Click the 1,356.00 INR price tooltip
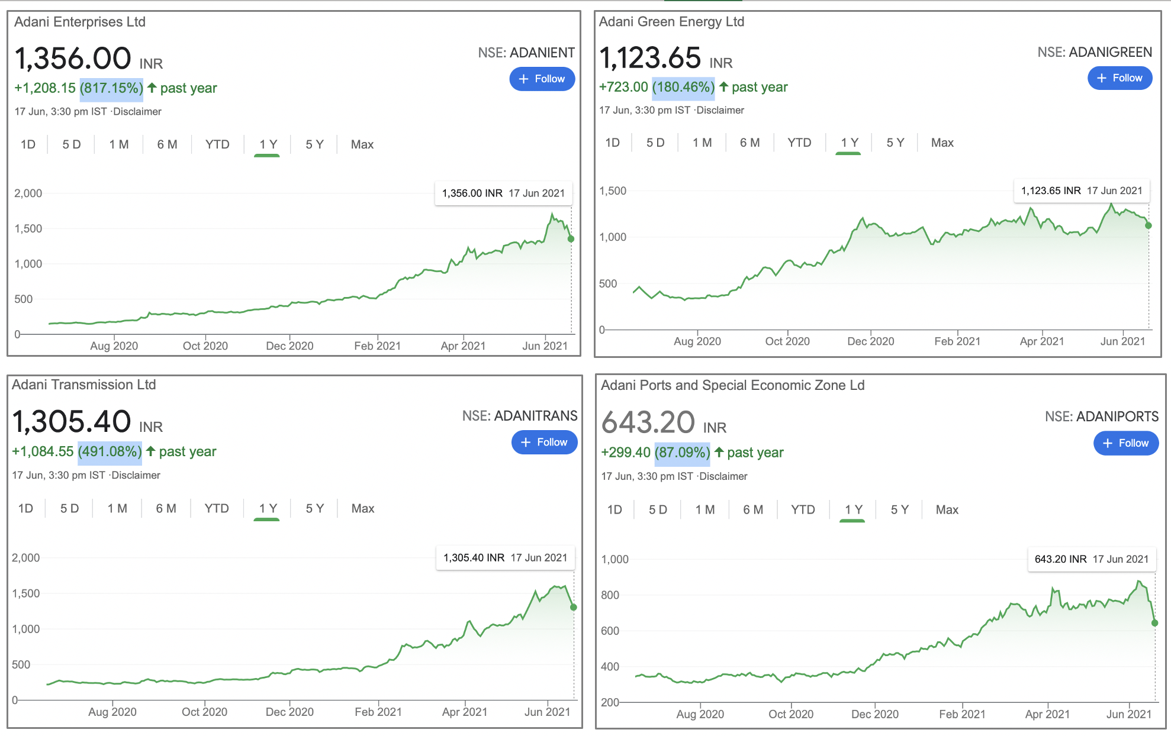The image size is (1171, 736). tap(503, 193)
